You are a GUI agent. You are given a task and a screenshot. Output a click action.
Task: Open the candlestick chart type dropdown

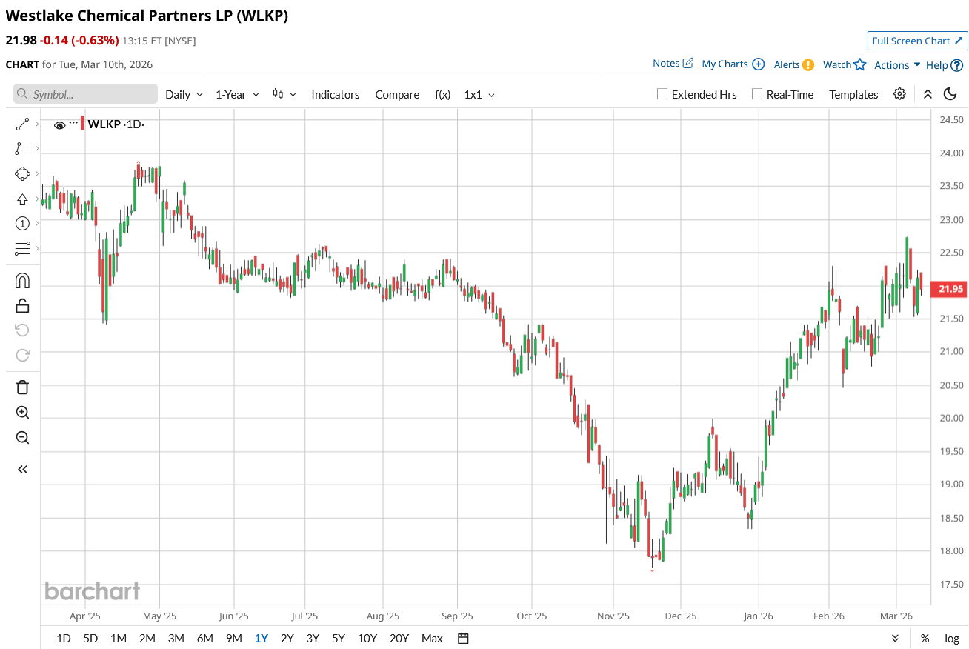click(284, 94)
